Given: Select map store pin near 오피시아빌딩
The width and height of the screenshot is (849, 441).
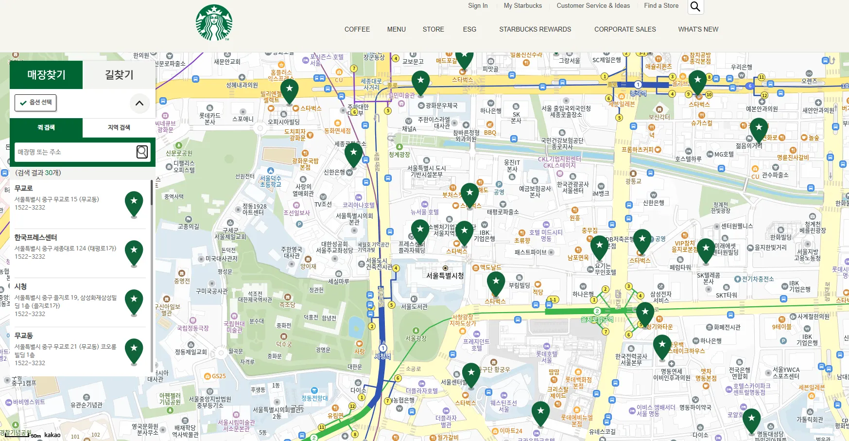Looking at the screenshot, I should [290, 91].
